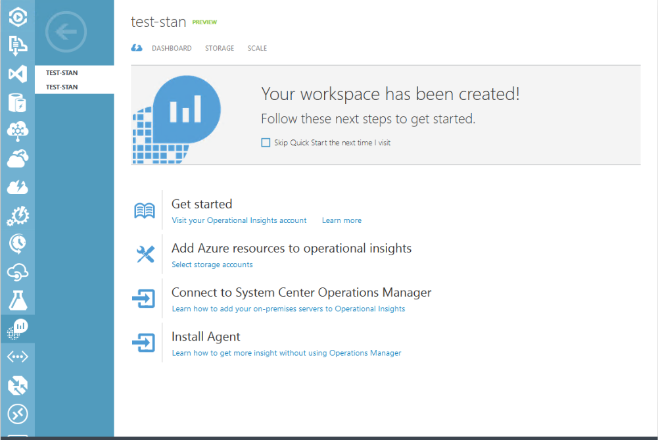This screenshot has height=440, width=658.
Task: Open the Storage tab
Action: (220, 49)
